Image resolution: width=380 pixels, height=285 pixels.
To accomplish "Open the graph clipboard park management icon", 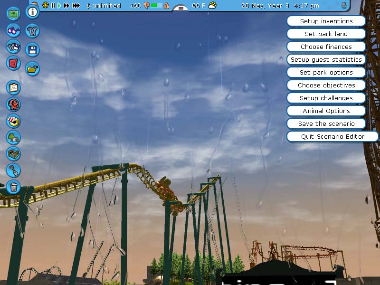I will [13, 87].
